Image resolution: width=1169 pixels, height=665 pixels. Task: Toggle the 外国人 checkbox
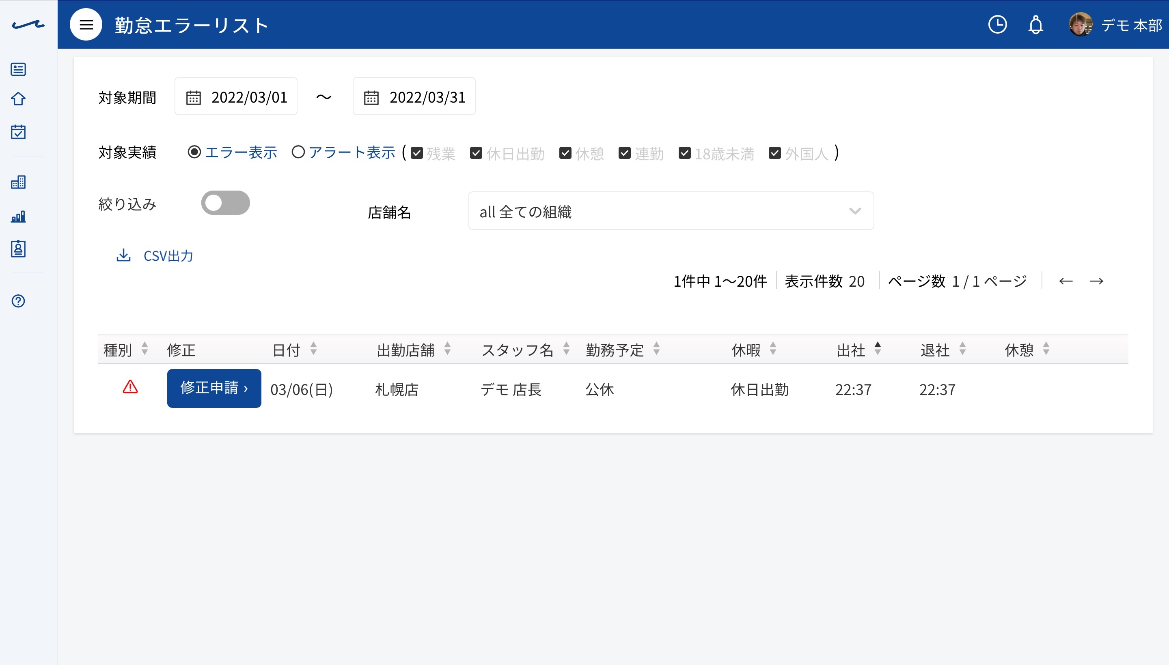pyautogui.click(x=774, y=153)
